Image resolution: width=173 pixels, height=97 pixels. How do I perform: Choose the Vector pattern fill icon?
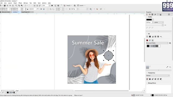155,37
